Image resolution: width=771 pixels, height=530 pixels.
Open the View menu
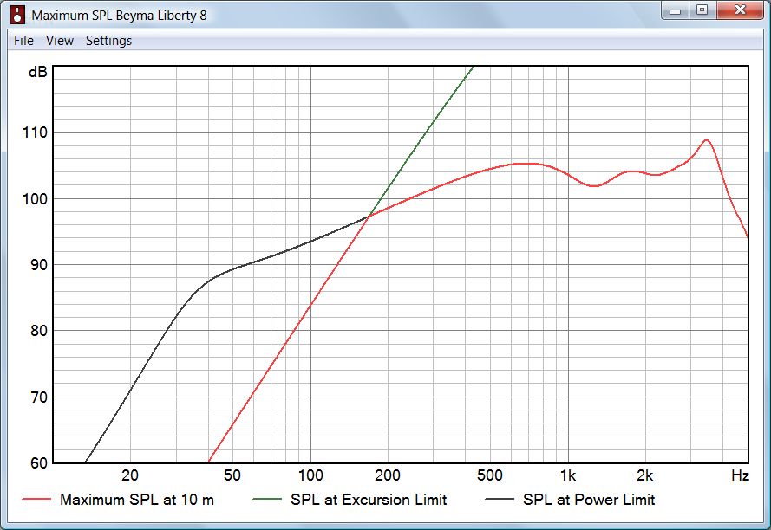(x=60, y=41)
